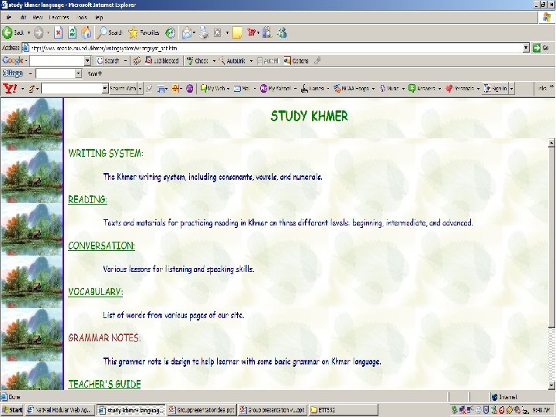Open Favorites with the star icon
Viewport: 556px width, 417px height.
point(144,32)
